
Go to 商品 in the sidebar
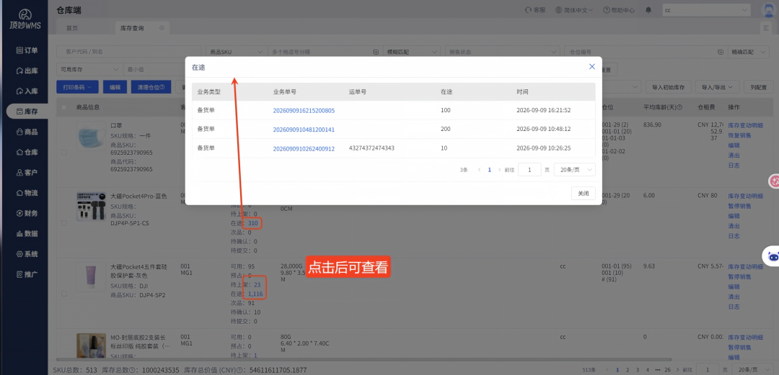[27, 132]
